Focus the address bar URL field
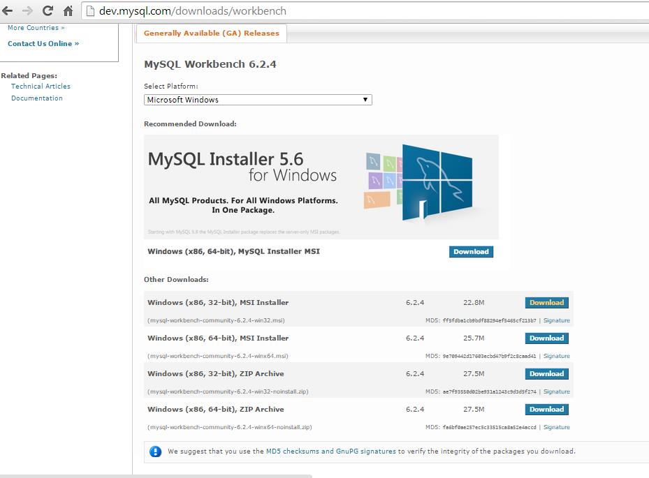Screen dimensions: 649x478 click(364, 10)
